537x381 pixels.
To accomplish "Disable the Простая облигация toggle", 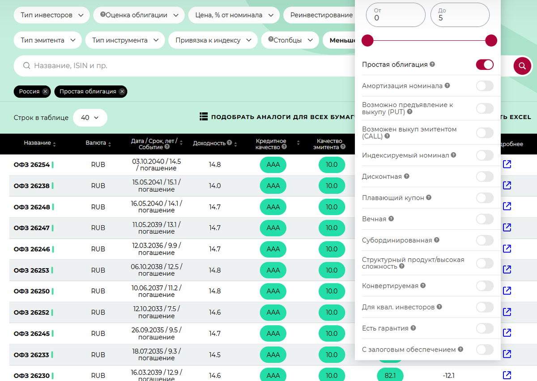I will [485, 64].
